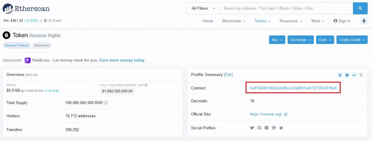The width and height of the screenshot is (373, 141).
Task: Expand the More menu
Action: tap(318, 21)
